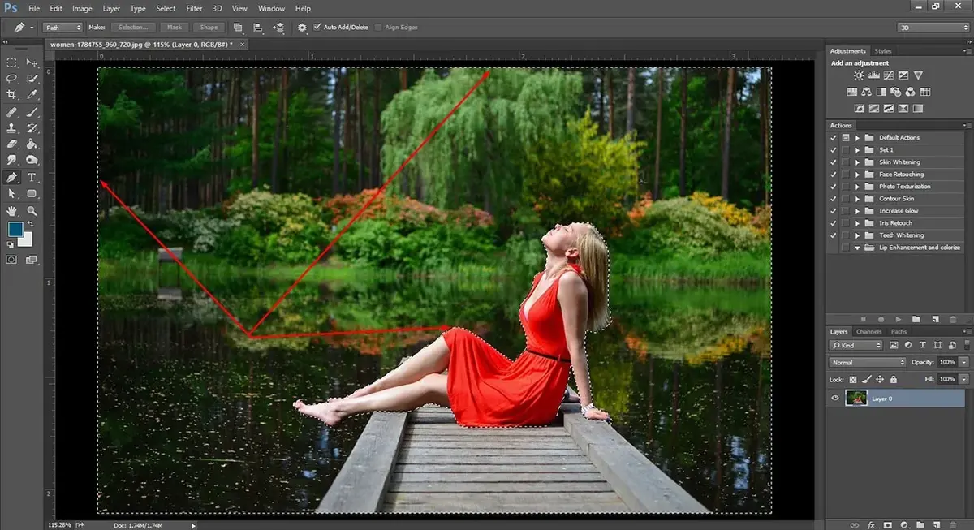Screen dimensions: 974x530
Task: Click the Mask button in options bar
Action: coord(174,27)
